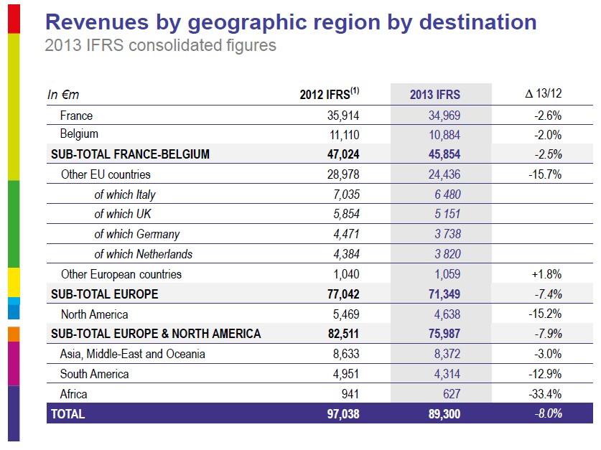Select the 75,987 sub-total value
Viewport: 601px width, 450px height.
point(444,334)
